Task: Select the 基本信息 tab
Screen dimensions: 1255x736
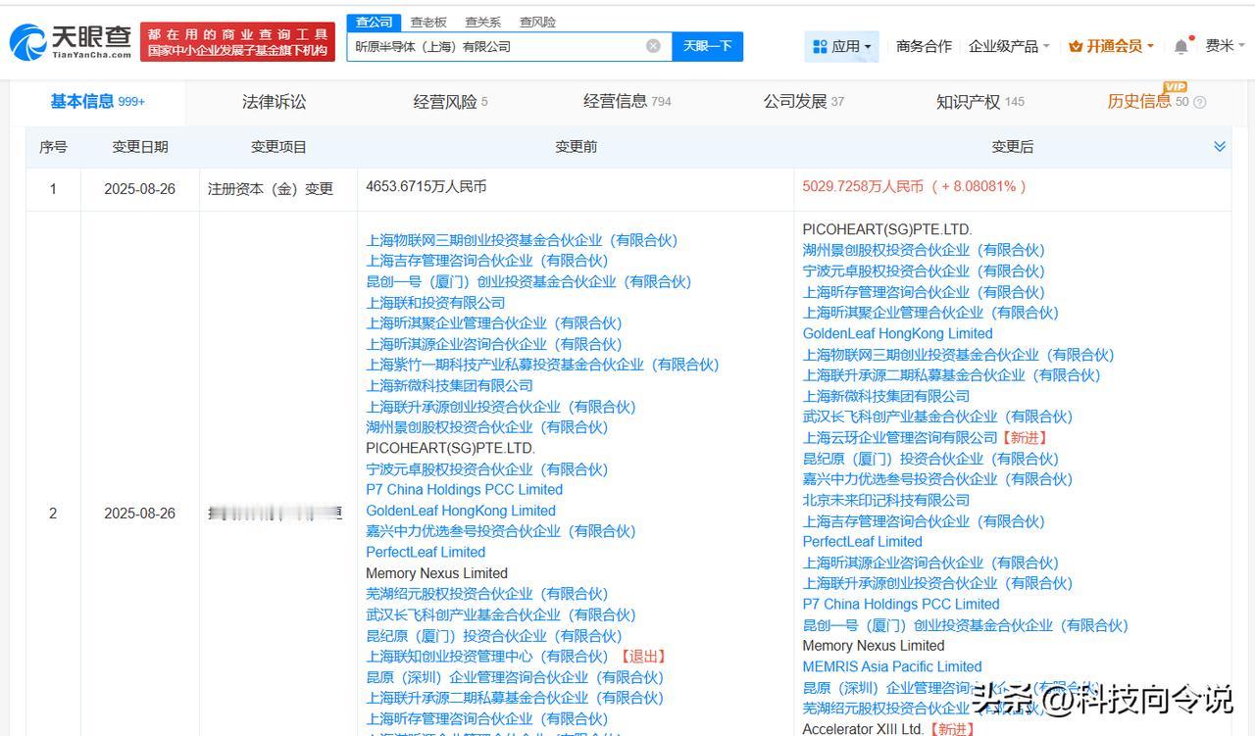Action: tap(97, 101)
